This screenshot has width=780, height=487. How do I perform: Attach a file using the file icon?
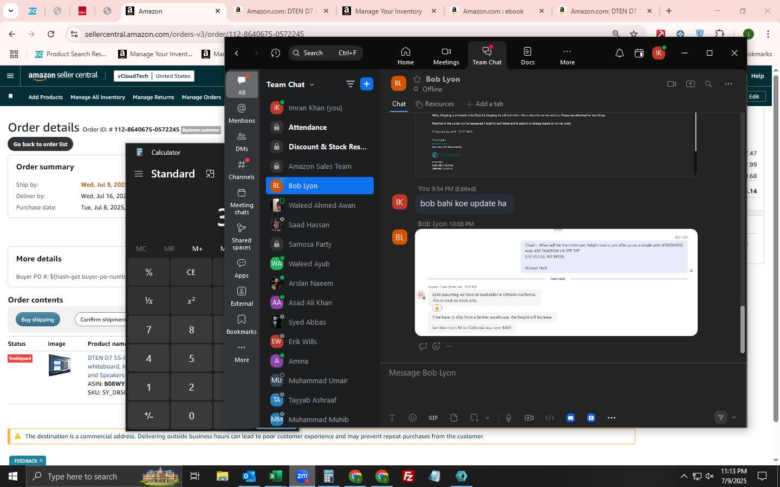coord(454,418)
